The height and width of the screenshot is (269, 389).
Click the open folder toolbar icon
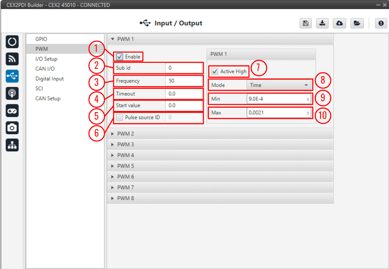[x=357, y=23]
